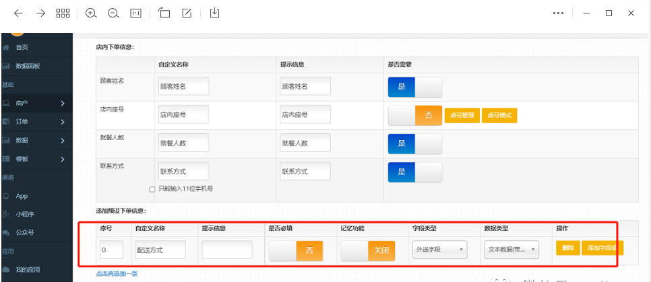
Task: Click the save/download icon in toolbar
Action: (215, 13)
